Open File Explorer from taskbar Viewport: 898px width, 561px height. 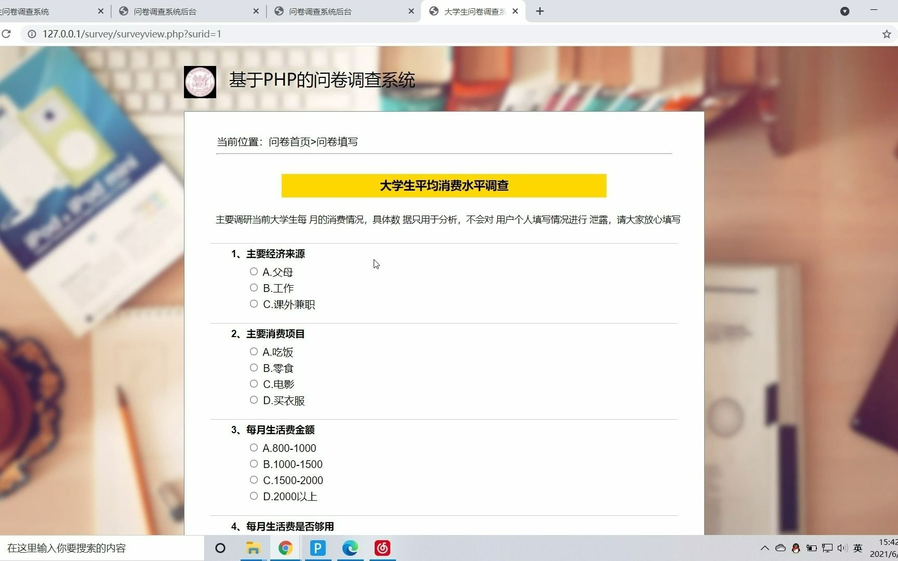click(x=253, y=548)
